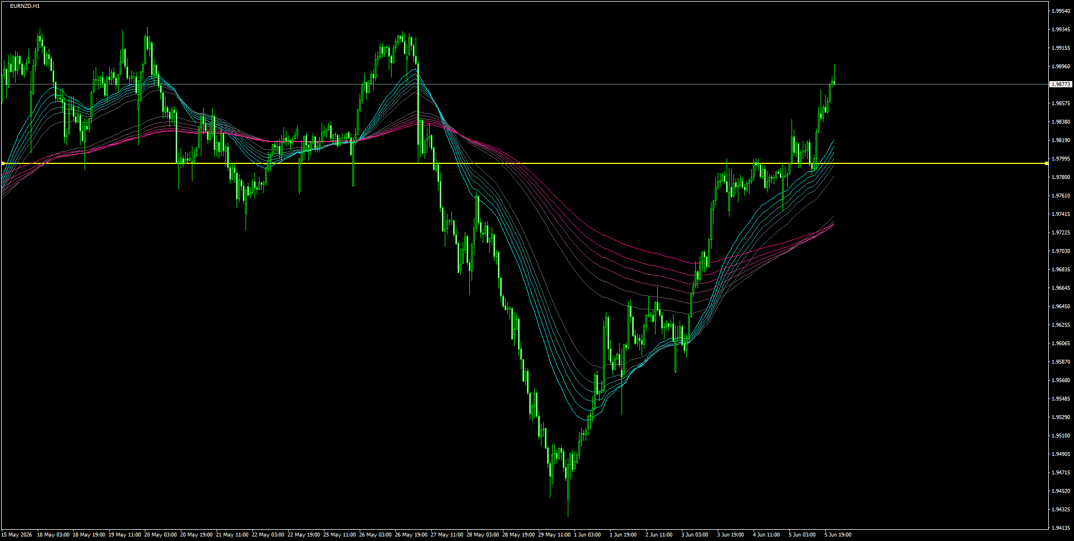
Task: Click the 1.96450 price axis label
Action: pyautogui.click(x=1061, y=307)
